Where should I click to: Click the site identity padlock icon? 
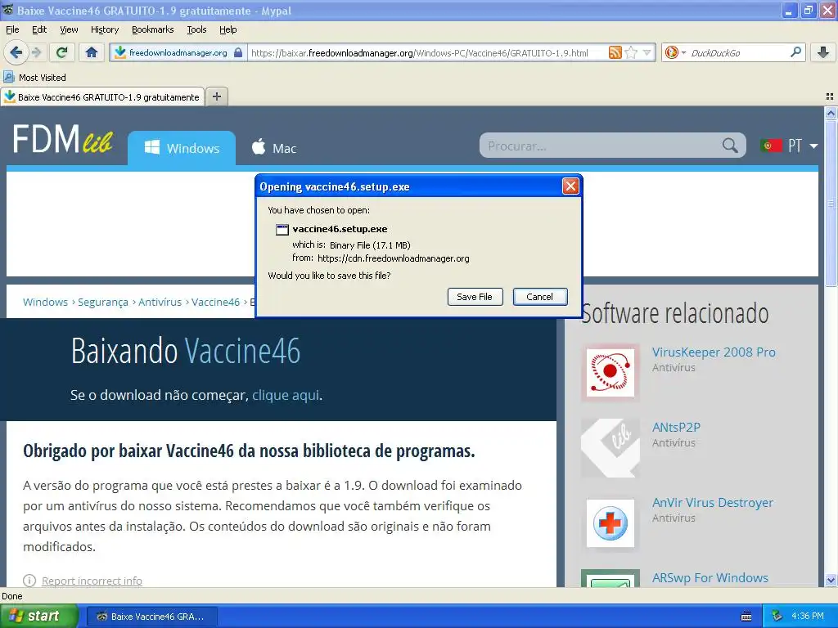pos(238,52)
